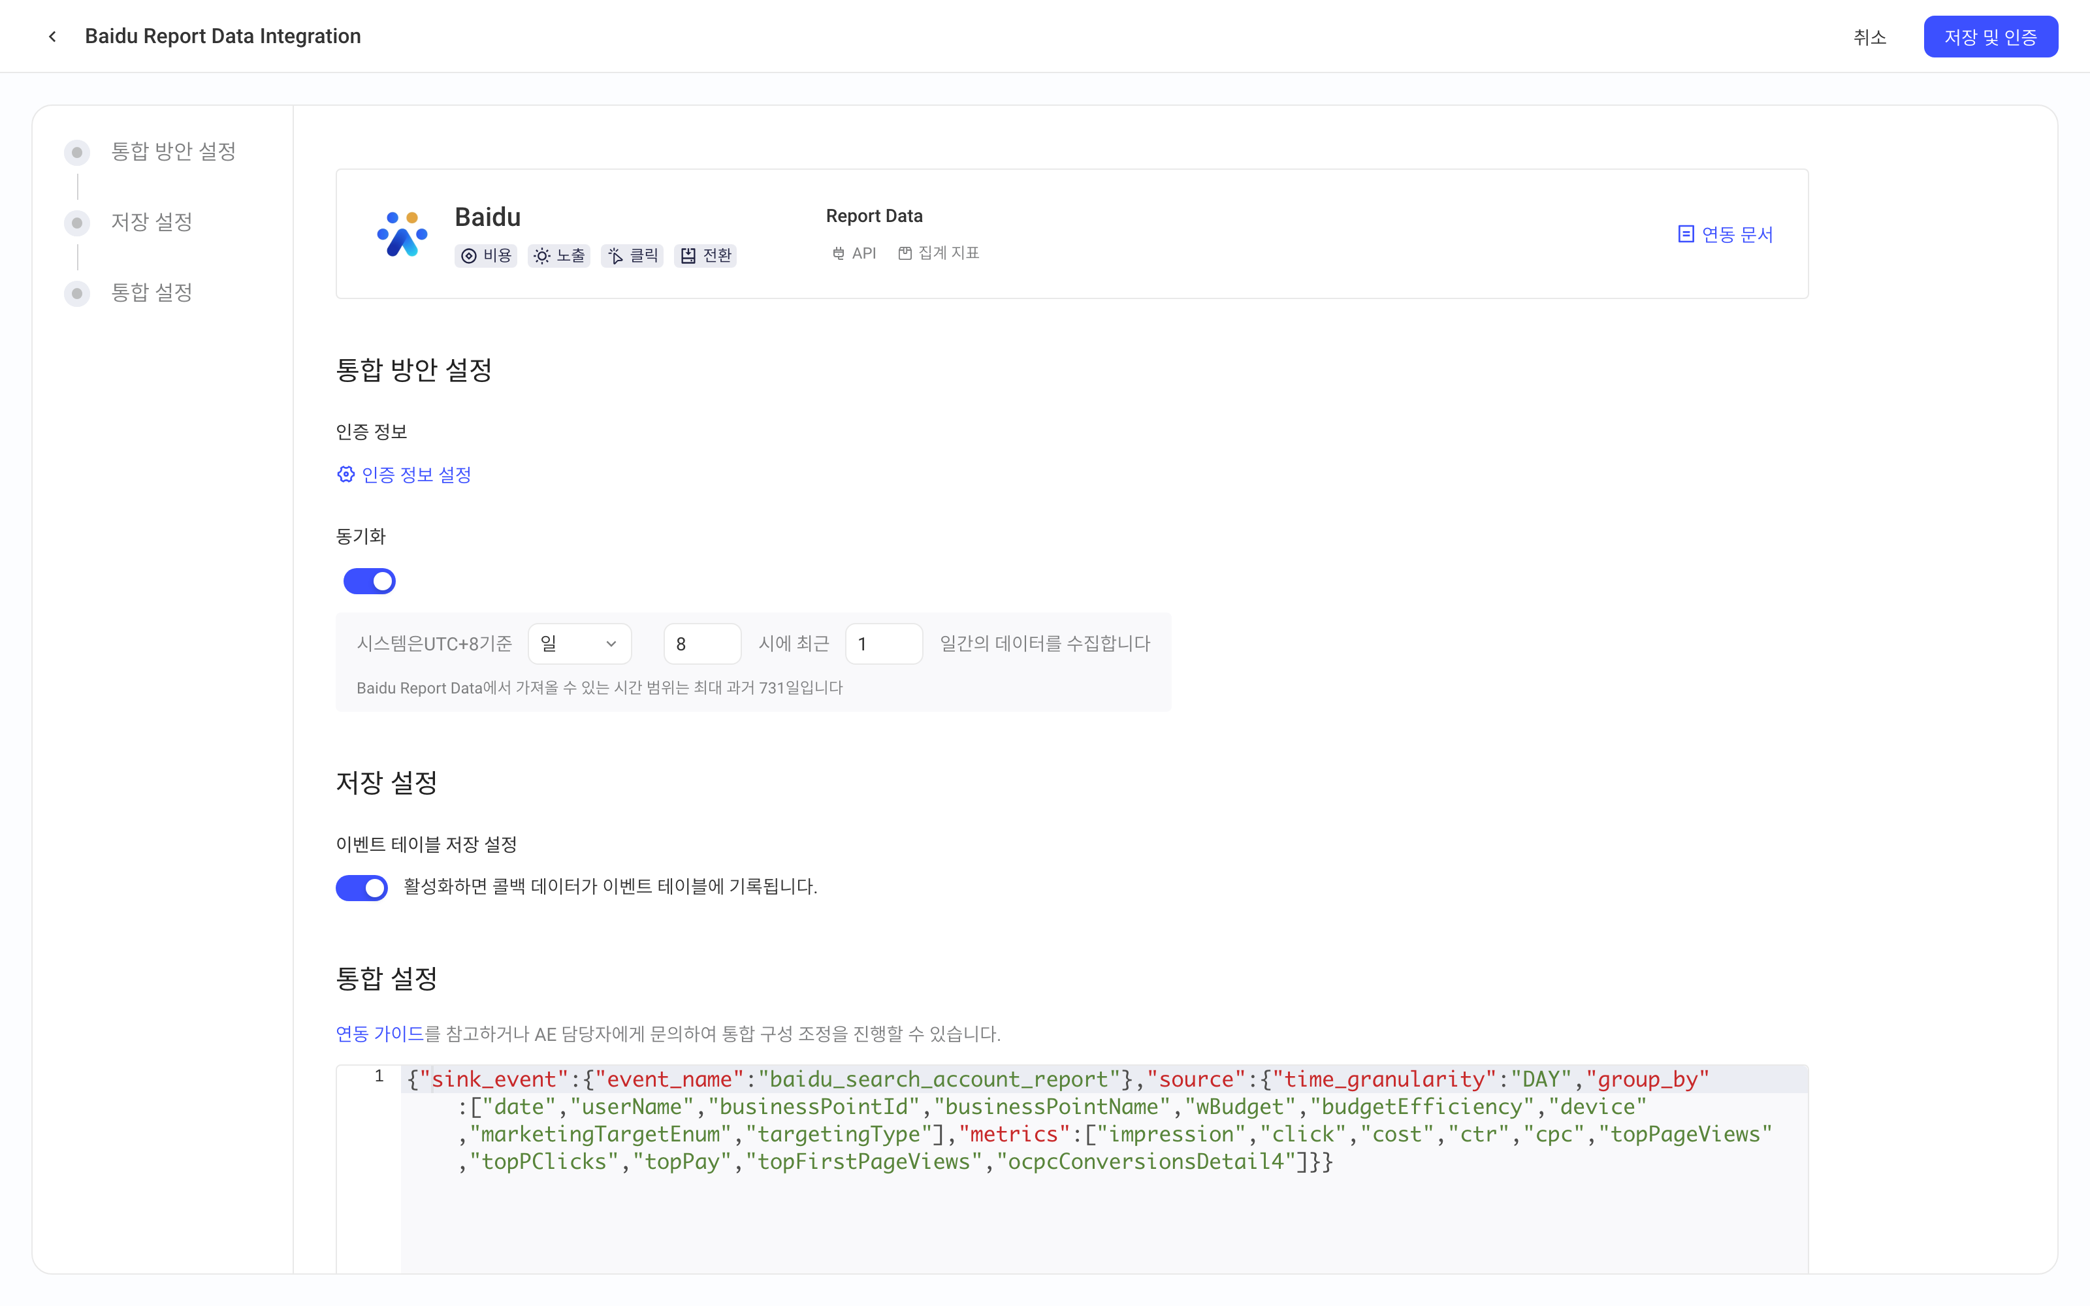This screenshot has width=2090, height=1306.
Task: Open the 연동 문서 link
Action: (1737, 234)
